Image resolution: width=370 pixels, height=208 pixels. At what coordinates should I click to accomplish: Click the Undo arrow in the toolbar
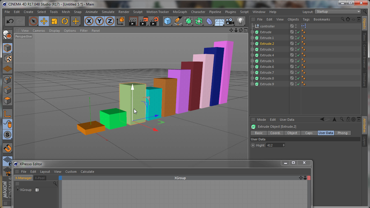pyautogui.click(x=10, y=21)
